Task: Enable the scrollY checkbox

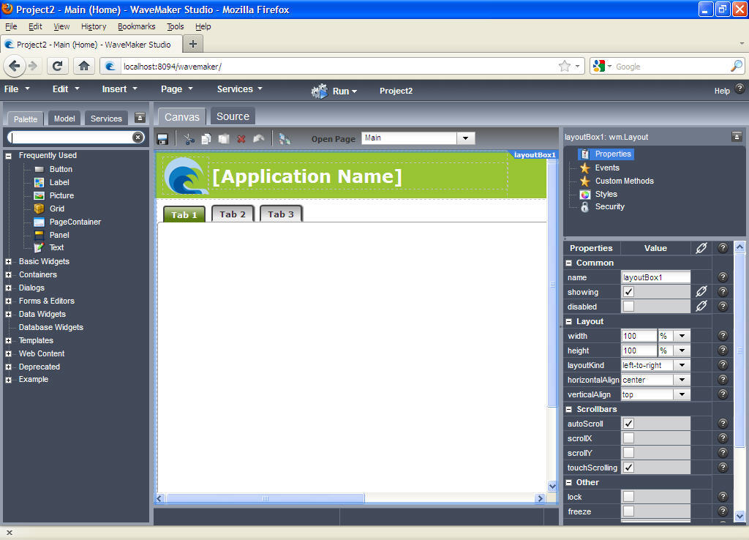Action: coord(628,452)
